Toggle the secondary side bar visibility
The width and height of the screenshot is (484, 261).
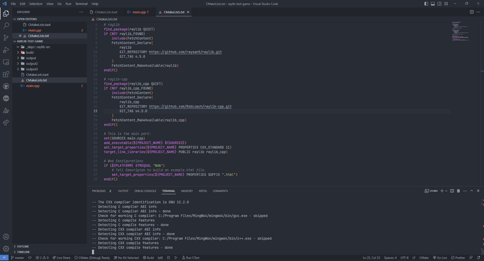tap(439, 4)
